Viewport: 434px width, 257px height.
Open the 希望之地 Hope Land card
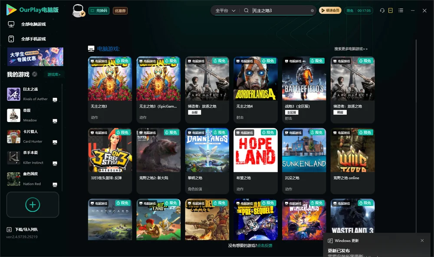[x=256, y=161]
